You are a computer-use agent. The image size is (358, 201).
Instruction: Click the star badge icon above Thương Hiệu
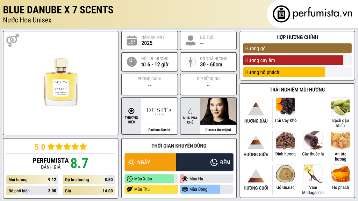(x=131, y=111)
